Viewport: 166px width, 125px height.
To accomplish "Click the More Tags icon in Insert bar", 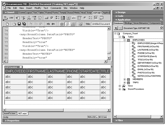I will [x=102, y=18].
